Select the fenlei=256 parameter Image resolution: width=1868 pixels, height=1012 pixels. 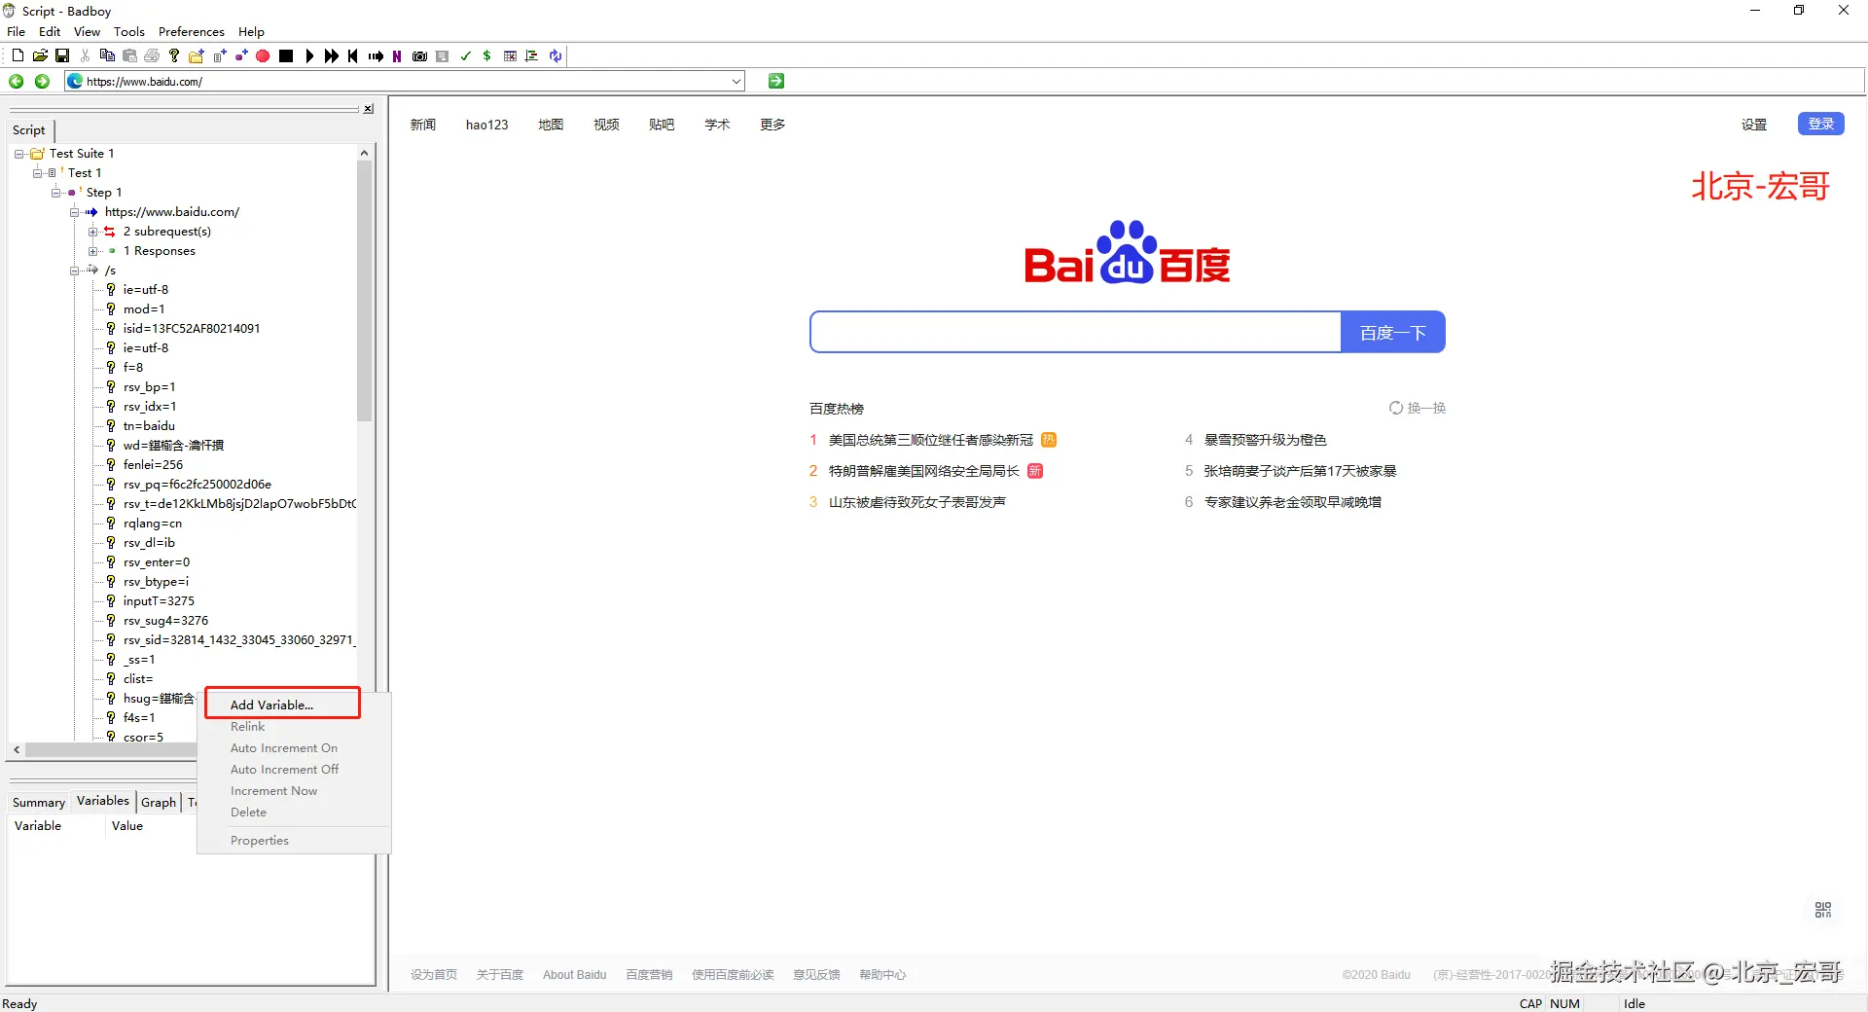coord(153,465)
